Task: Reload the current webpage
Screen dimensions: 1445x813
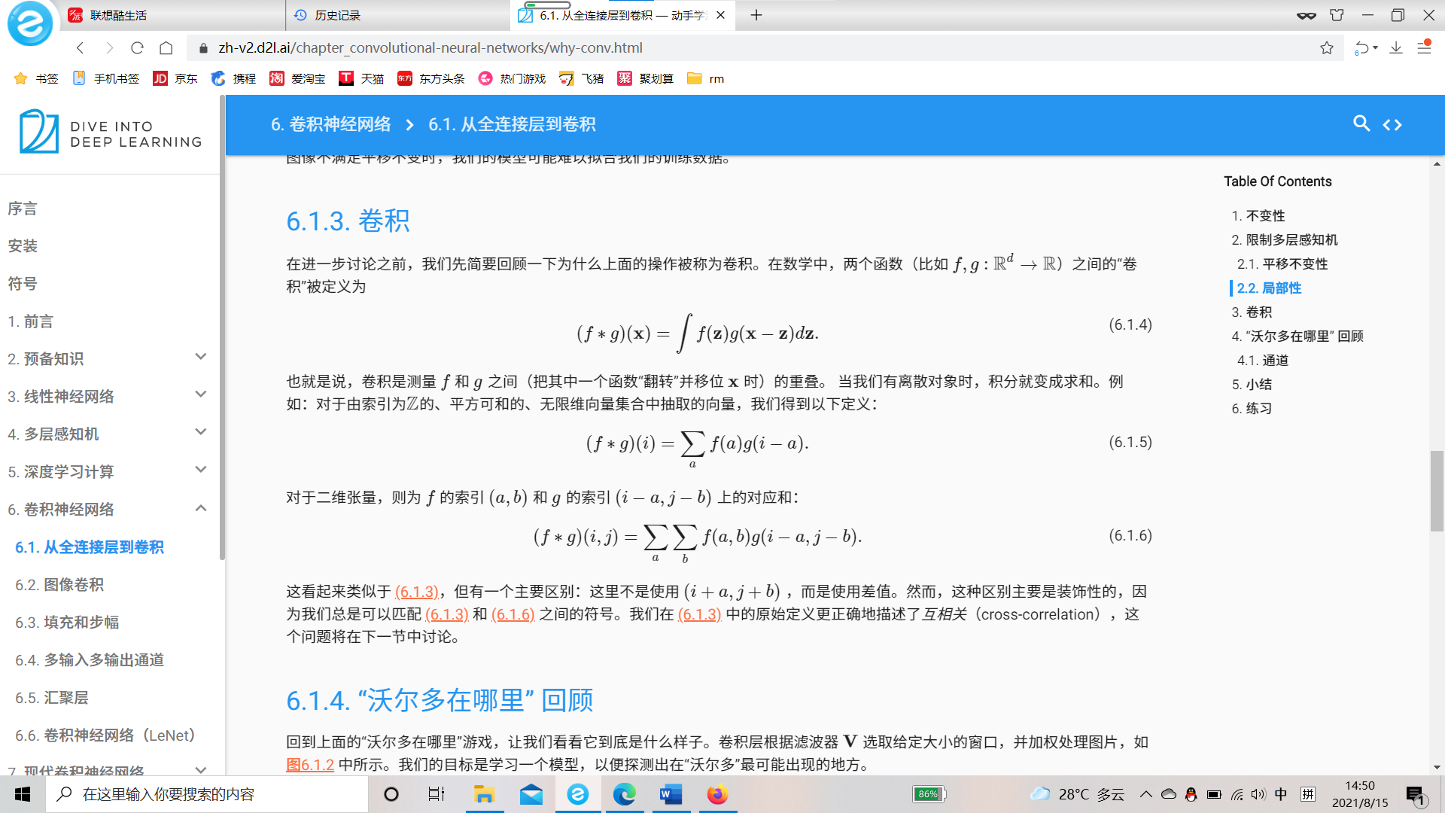Action: (137, 47)
